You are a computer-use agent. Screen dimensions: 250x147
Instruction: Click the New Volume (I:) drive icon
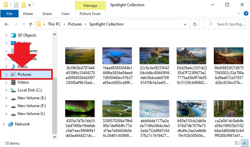click(x=13, y=114)
